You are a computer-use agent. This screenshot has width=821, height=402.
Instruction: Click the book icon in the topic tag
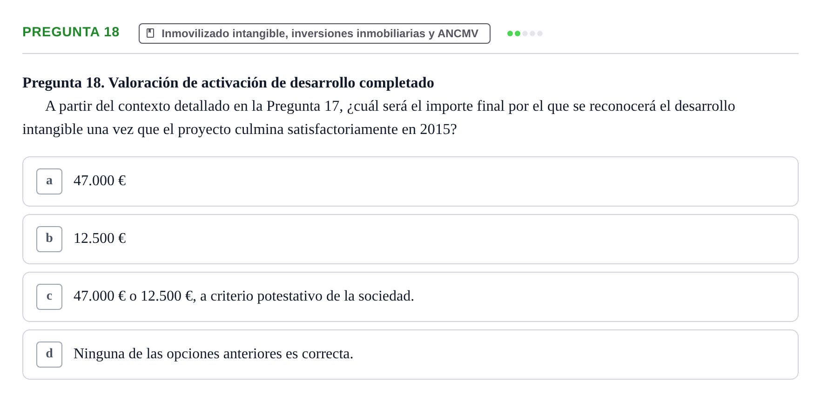(150, 33)
